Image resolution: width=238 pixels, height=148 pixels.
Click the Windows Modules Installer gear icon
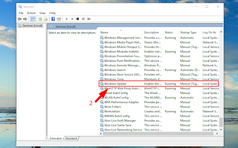pyautogui.click(x=102, y=51)
